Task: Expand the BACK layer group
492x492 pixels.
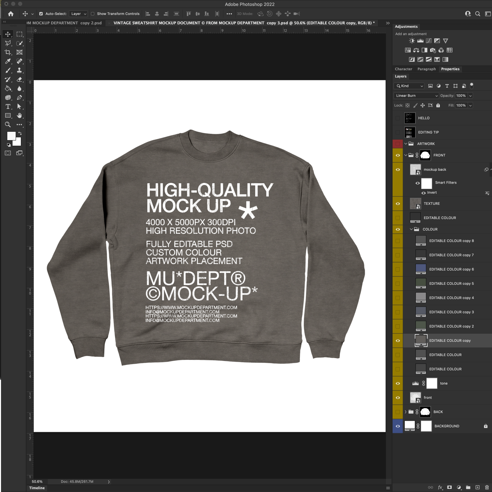Action: click(x=405, y=412)
